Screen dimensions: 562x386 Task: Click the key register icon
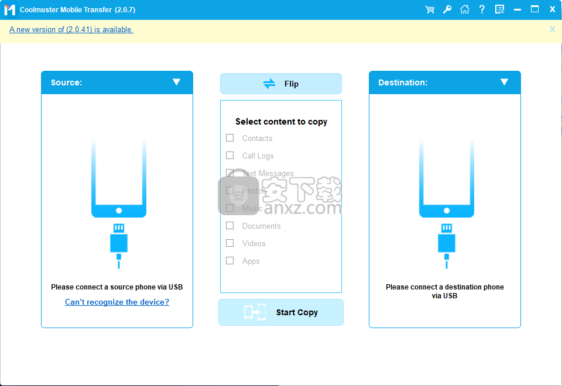tap(447, 10)
